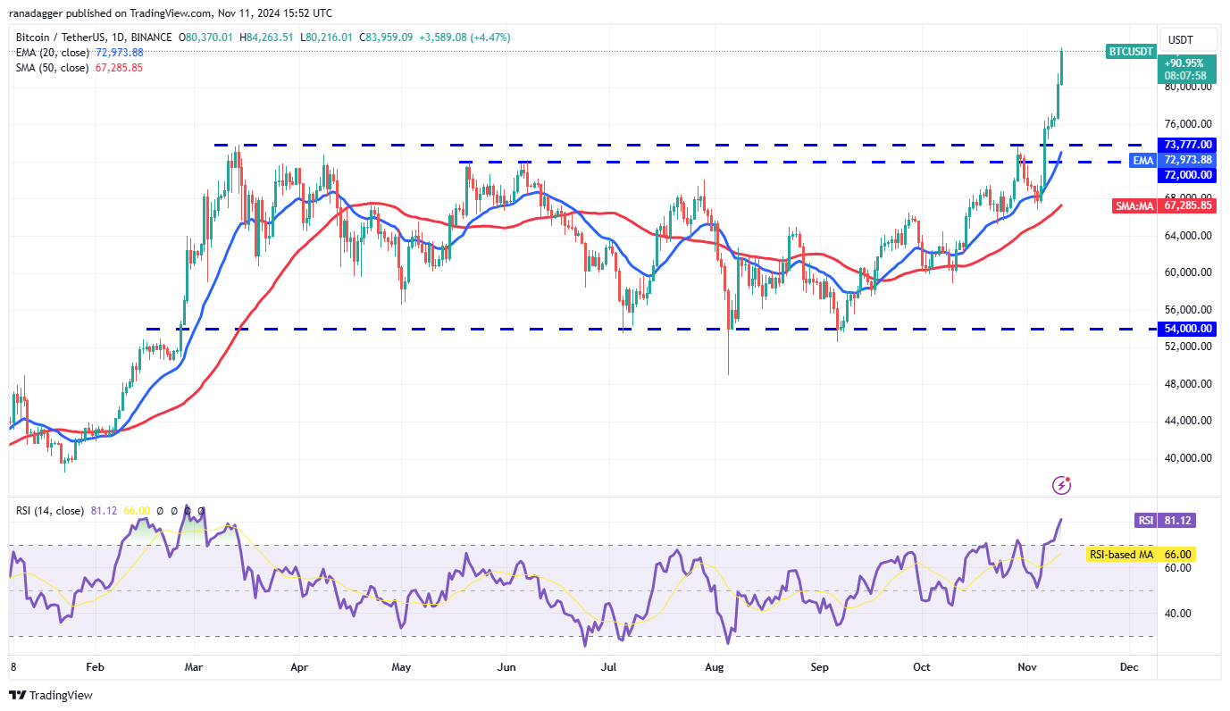Click the 56,000.00 price axis label
Viewport: 1230px width, 711px height.
(1189, 310)
